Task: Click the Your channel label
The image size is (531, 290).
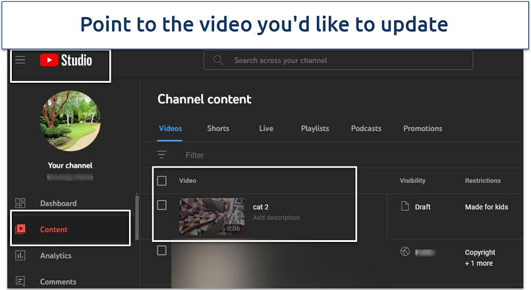Action: pyautogui.click(x=70, y=165)
